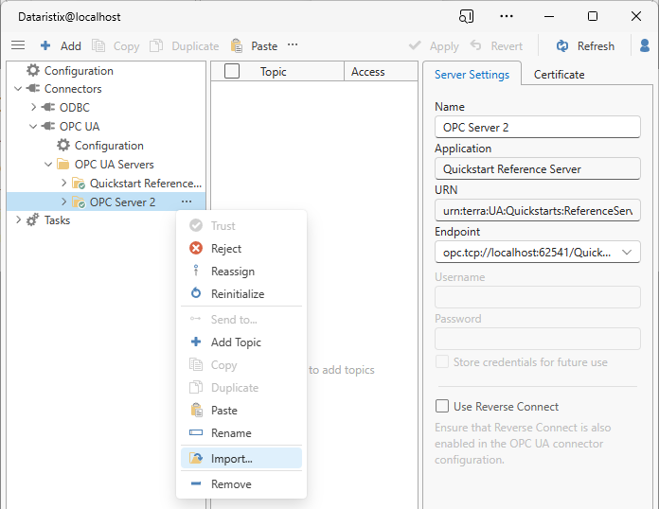This screenshot has width=659, height=509.
Task: Enable the Use Reverse Connect checkbox
Action: click(x=442, y=407)
